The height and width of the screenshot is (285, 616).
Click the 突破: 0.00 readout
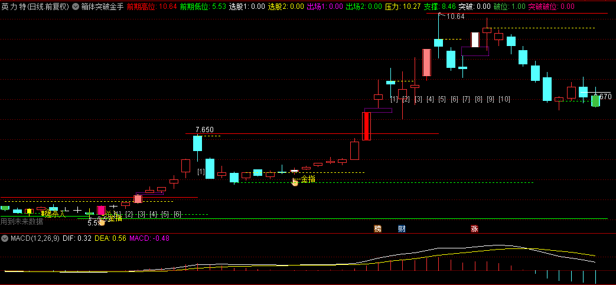coord(475,6)
